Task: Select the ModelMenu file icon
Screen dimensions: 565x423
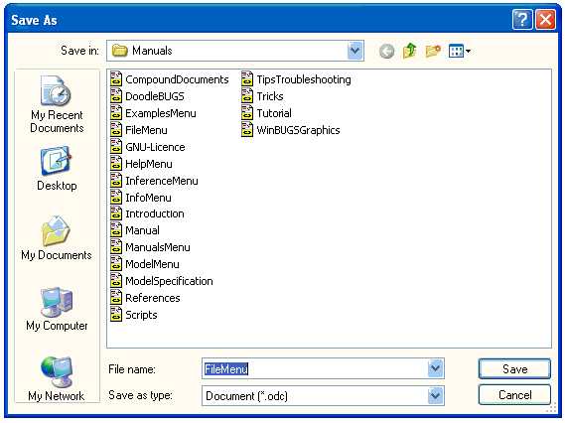Action: point(116,264)
